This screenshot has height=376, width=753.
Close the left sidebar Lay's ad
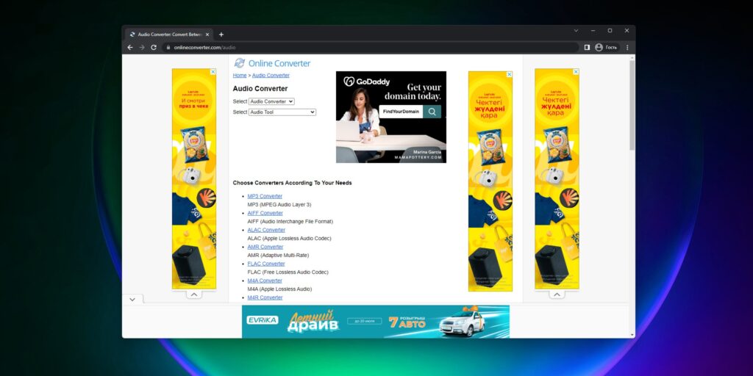click(213, 72)
